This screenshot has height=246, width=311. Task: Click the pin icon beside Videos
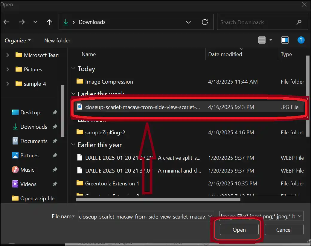click(x=55, y=184)
